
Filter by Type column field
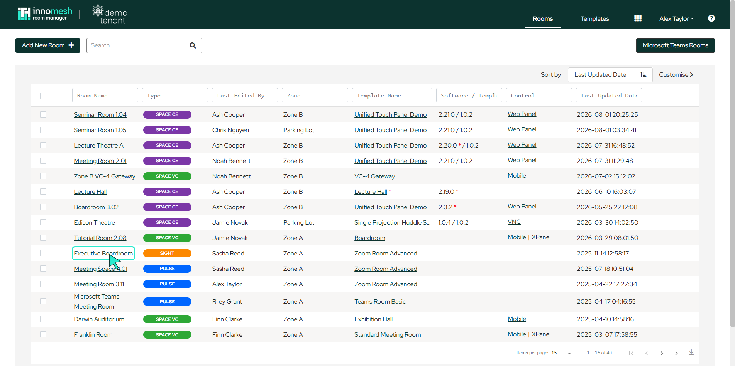pos(175,96)
